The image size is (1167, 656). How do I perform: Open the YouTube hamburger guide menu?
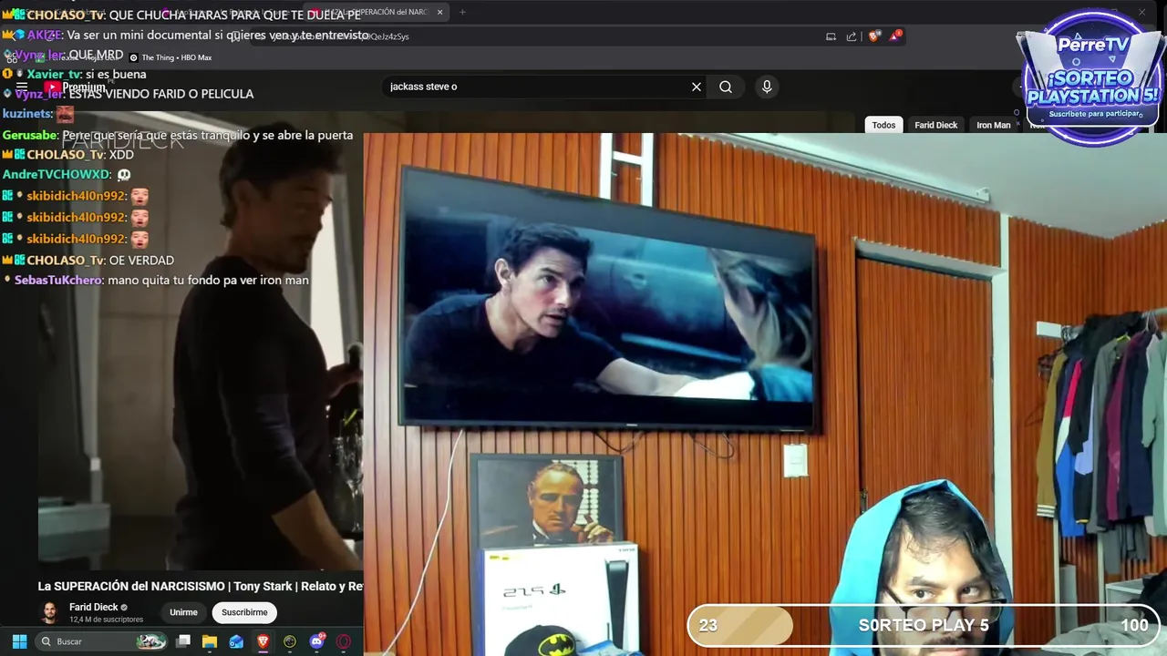22,87
